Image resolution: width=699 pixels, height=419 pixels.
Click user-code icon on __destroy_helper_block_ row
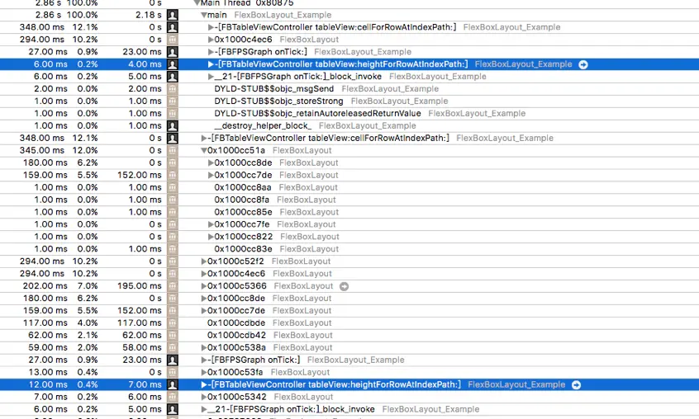coord(173,126)
